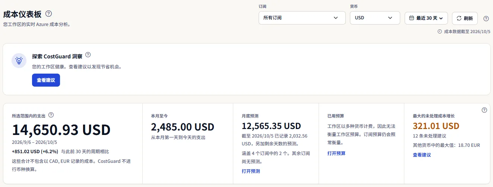Viewport: 493px width, 187px height.
Task: Click the 14,650.93 USD spend total
Action: pyautogui.click(x=61, y=130)
